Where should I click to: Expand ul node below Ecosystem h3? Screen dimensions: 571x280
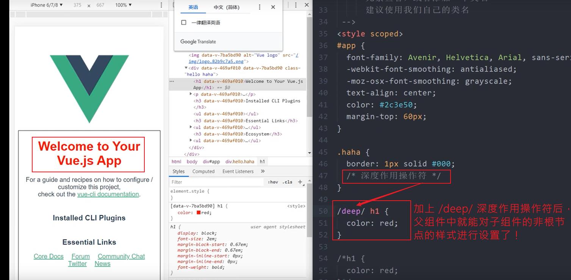(x=191, y=141)
